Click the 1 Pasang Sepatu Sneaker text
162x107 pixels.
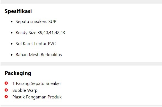click(37, 83)
